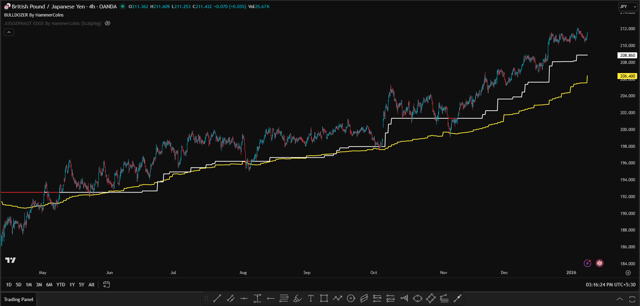Viewport: 640px width, 306px height.
Task: Toggle maximize on the bottom panel
Action: coord(632,299)
